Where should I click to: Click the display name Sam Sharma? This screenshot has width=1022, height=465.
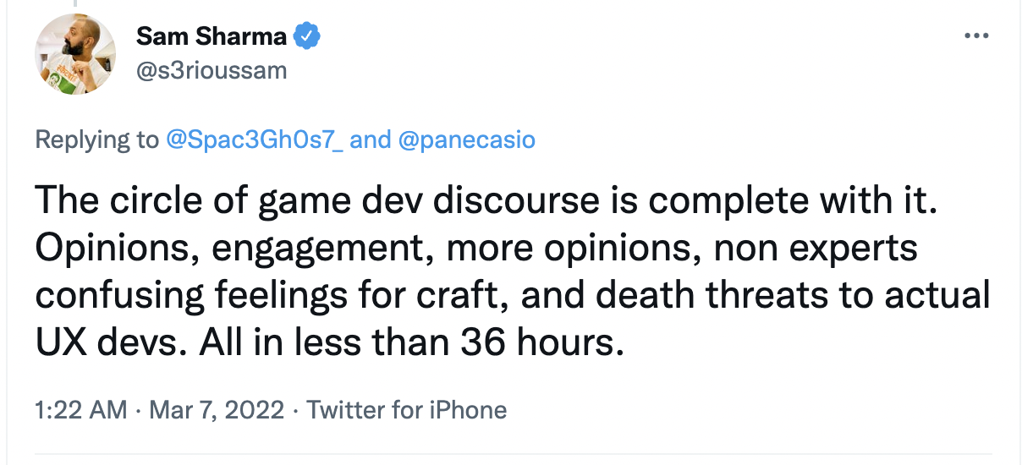point(212,37)
